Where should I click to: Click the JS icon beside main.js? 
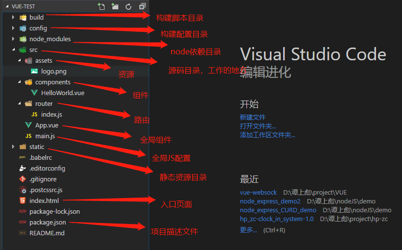pos(28,136)
